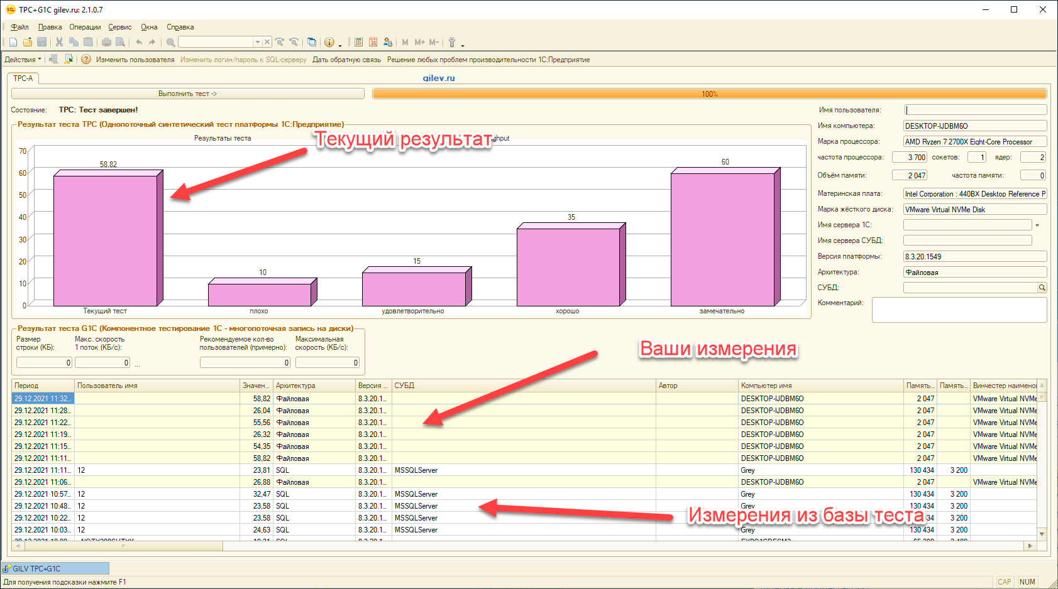Click the active users toolbar icon
Screen dimensions: 1058x589
pyautogui.click(x=388, y=42)
